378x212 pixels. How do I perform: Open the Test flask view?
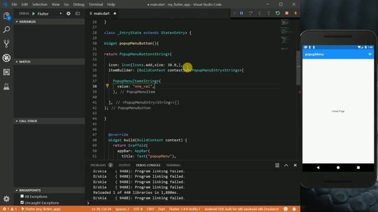[x=6, y=87]
